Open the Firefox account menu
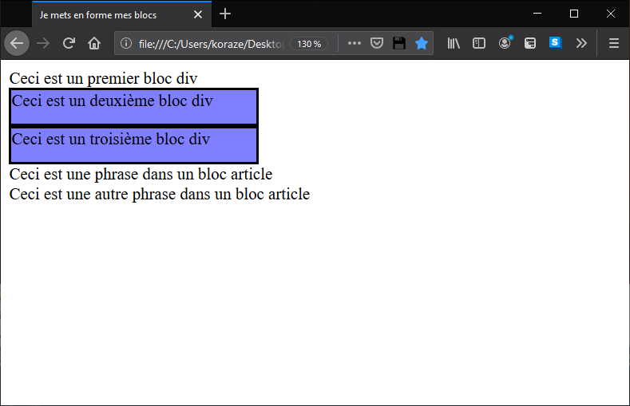Viewport: 630px width, 406px height. [505, 43]
